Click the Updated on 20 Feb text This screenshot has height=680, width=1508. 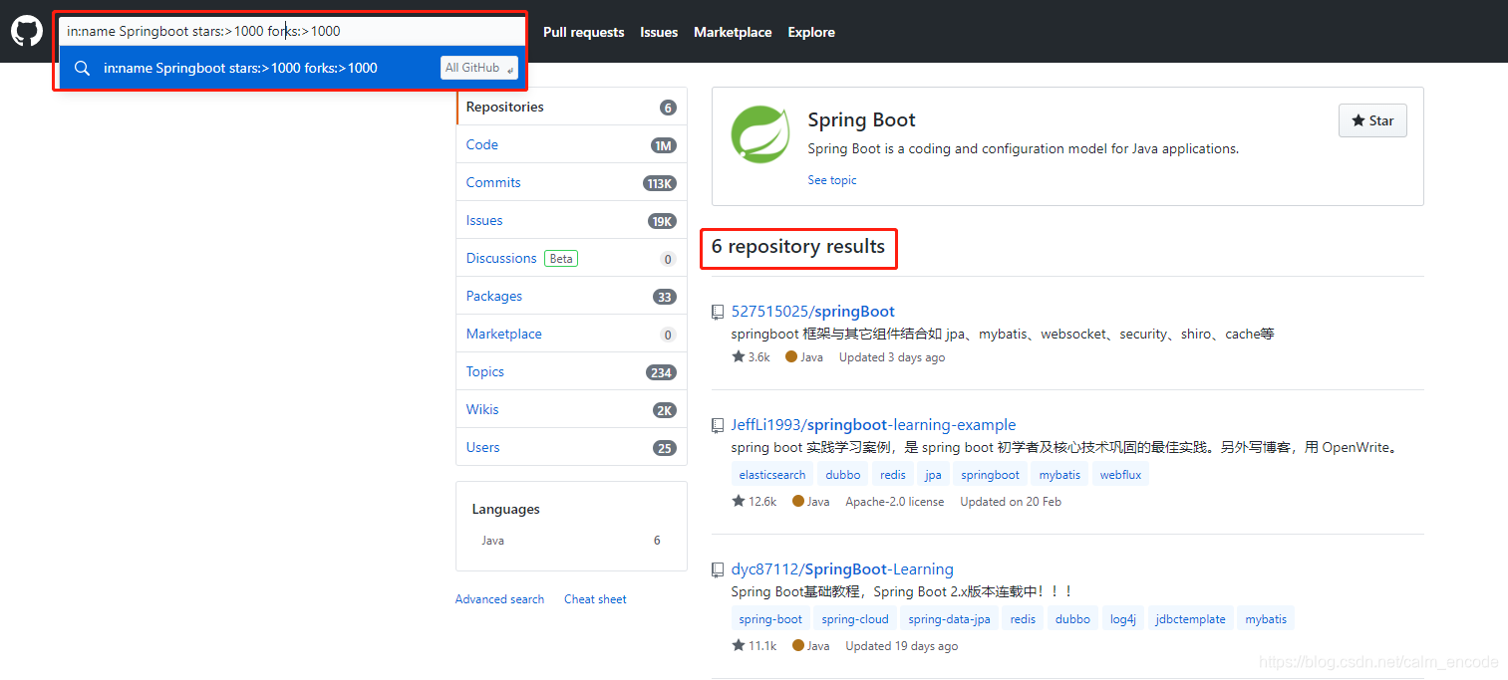click(x=1011, y=502)
